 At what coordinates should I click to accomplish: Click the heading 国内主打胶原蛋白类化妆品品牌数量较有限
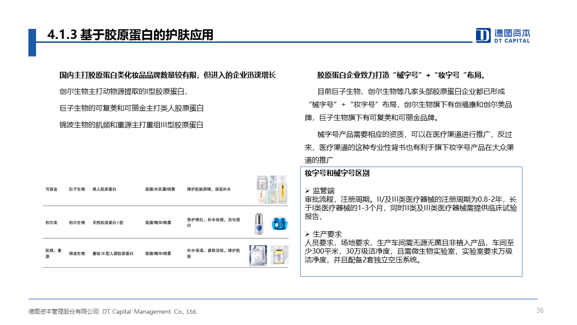tap(168, 75)
